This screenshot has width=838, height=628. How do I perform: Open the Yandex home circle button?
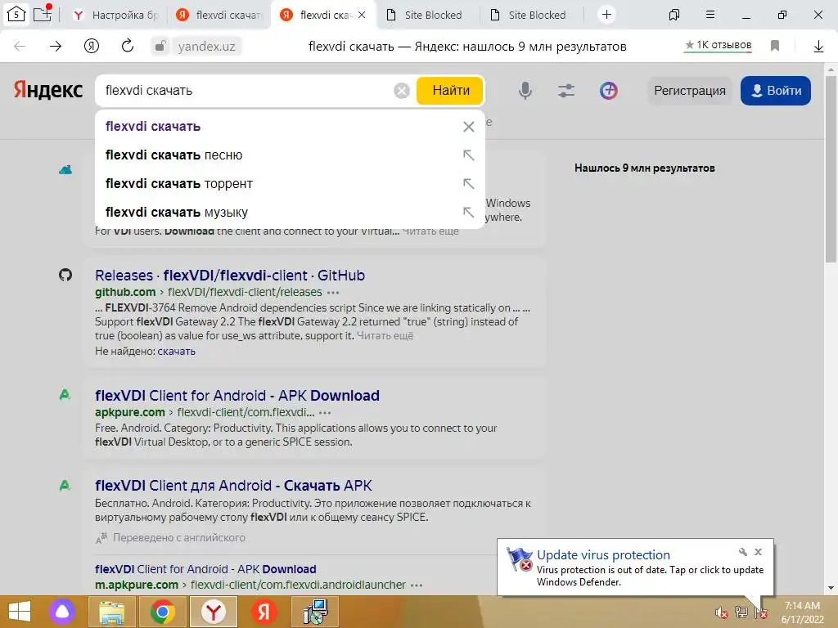[x=92, y=47]
